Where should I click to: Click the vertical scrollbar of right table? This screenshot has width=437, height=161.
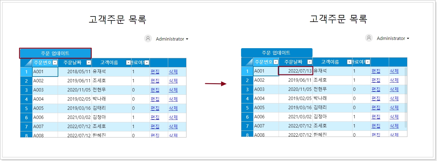406,98
